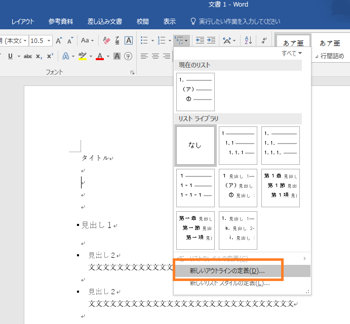Image resolution: width=350 pixels, height=324 pixels.
Task: Align text right
Action: (x=167, y=56)
